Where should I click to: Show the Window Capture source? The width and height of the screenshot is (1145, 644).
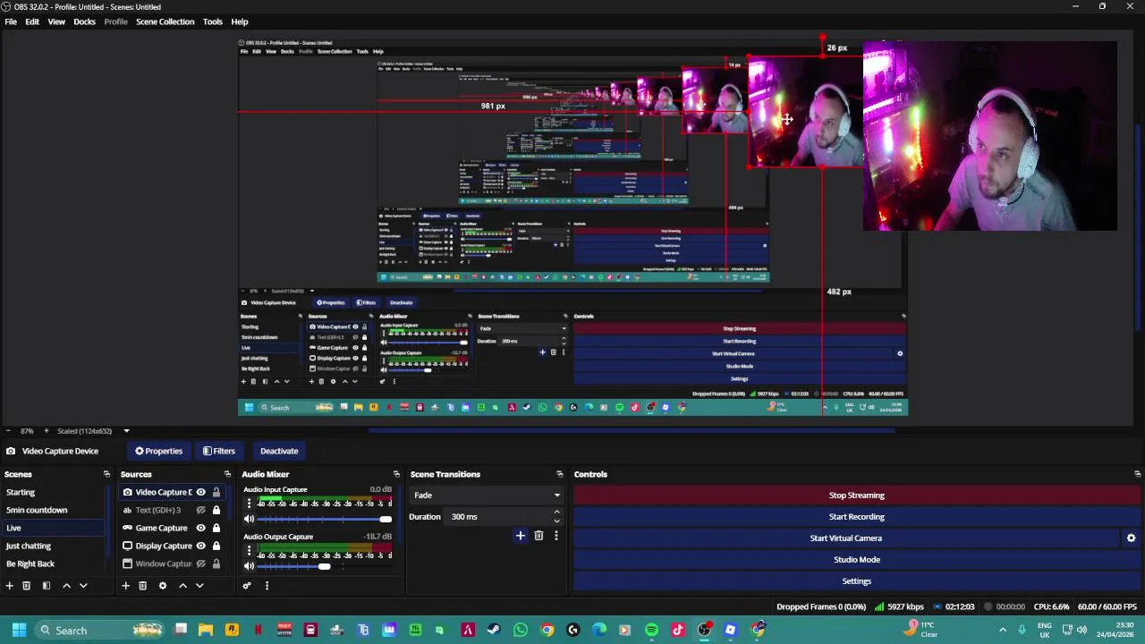click(x=200, y=563)
